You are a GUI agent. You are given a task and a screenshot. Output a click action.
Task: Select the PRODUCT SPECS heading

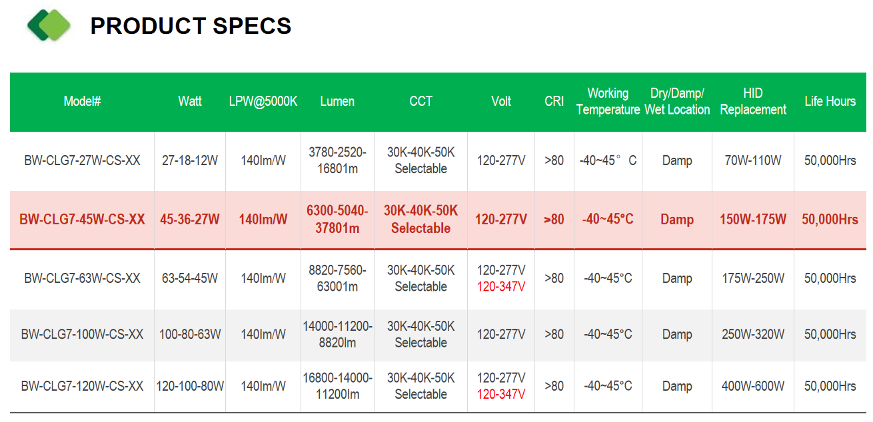(x=191, y=26)
